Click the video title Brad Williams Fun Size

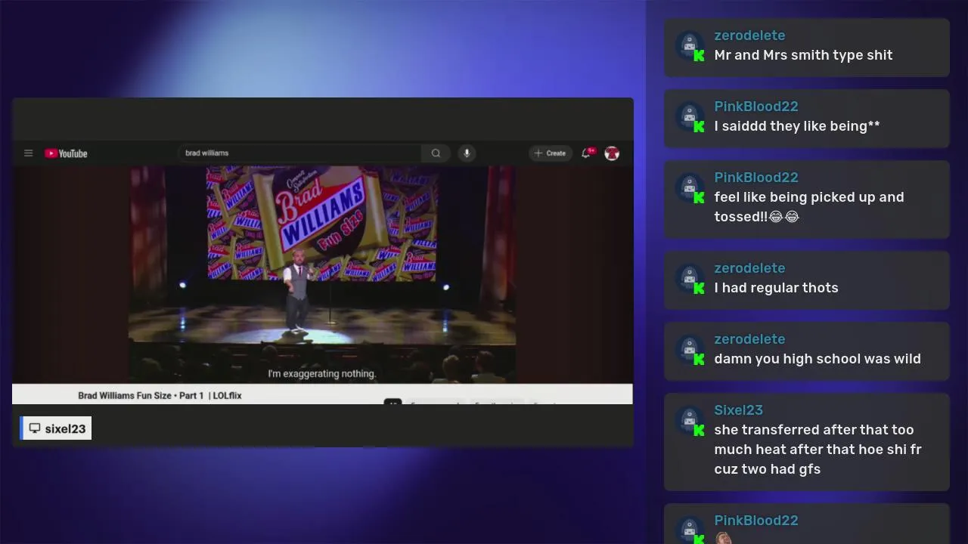pos(160,395)
